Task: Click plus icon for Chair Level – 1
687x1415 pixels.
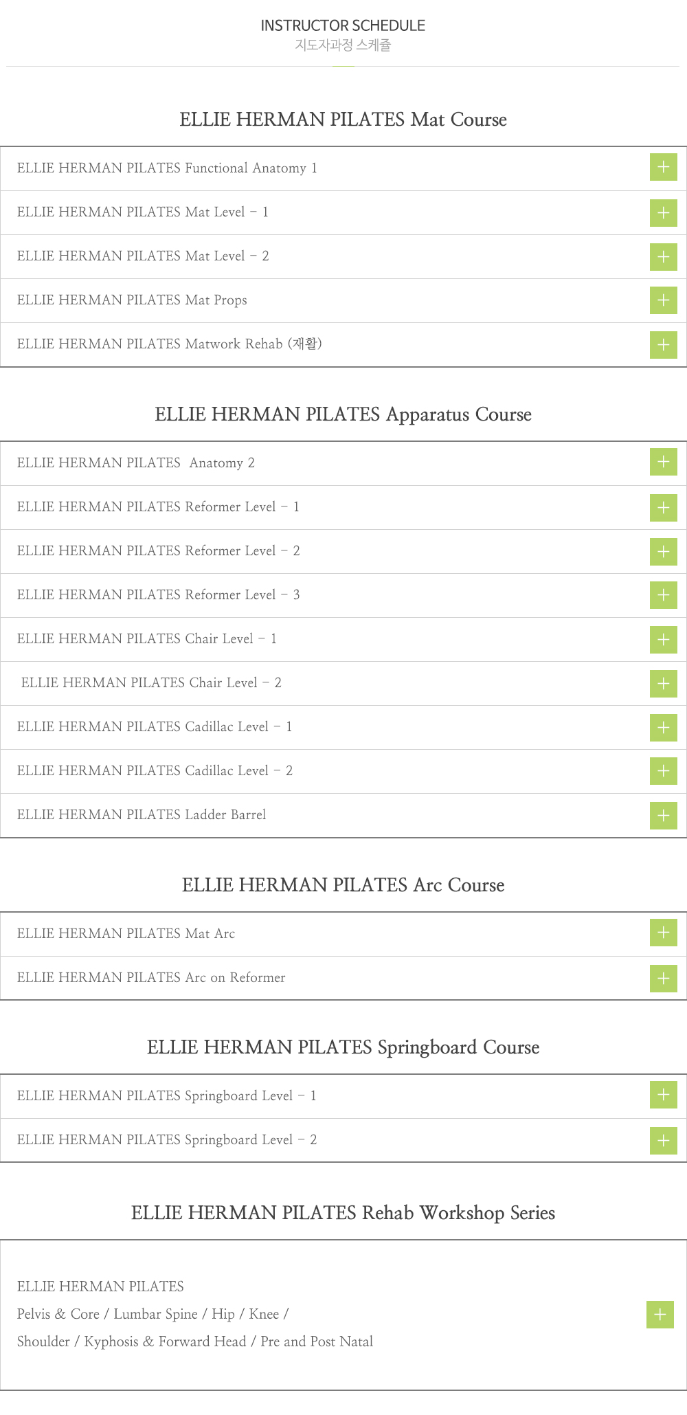Action: tap(663, 639)
